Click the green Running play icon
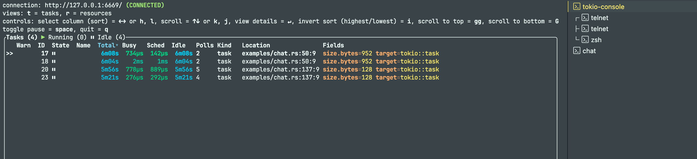The width and height of the screenshot is (697, 159). (x=43, y=37)
